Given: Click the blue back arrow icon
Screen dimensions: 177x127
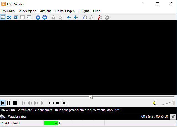Looking at the screenshot, I should 38,17.
